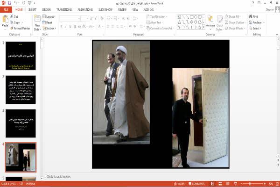Click the cleric photo on slide
This screenshot has height=187, width=280.
(121, 93)
